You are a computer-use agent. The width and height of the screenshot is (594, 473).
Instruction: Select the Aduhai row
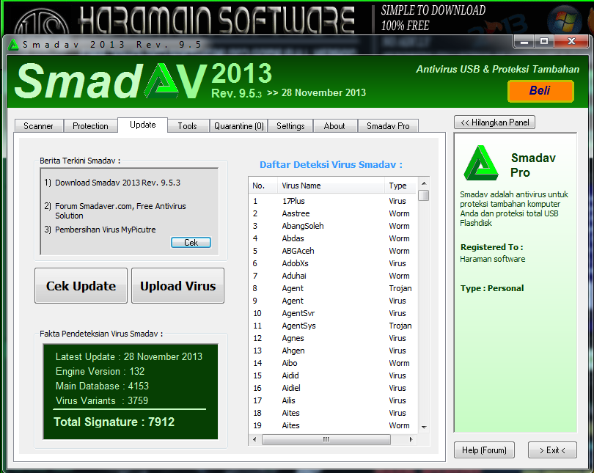[334, 276]
